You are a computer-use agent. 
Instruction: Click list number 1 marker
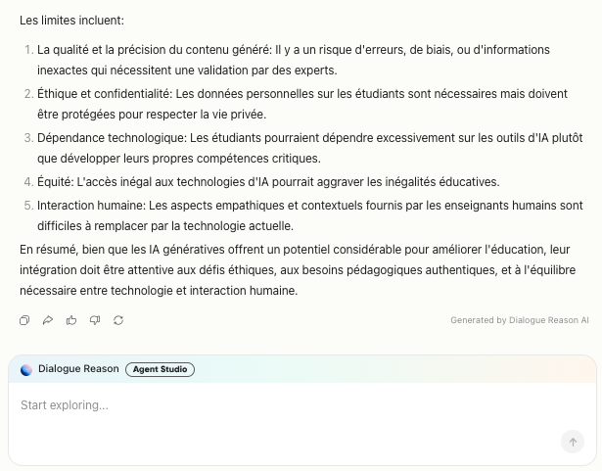coord(28,50)
